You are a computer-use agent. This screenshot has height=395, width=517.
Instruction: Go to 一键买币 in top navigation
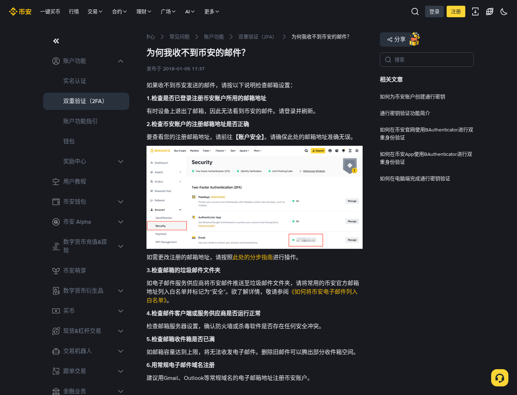50,11
